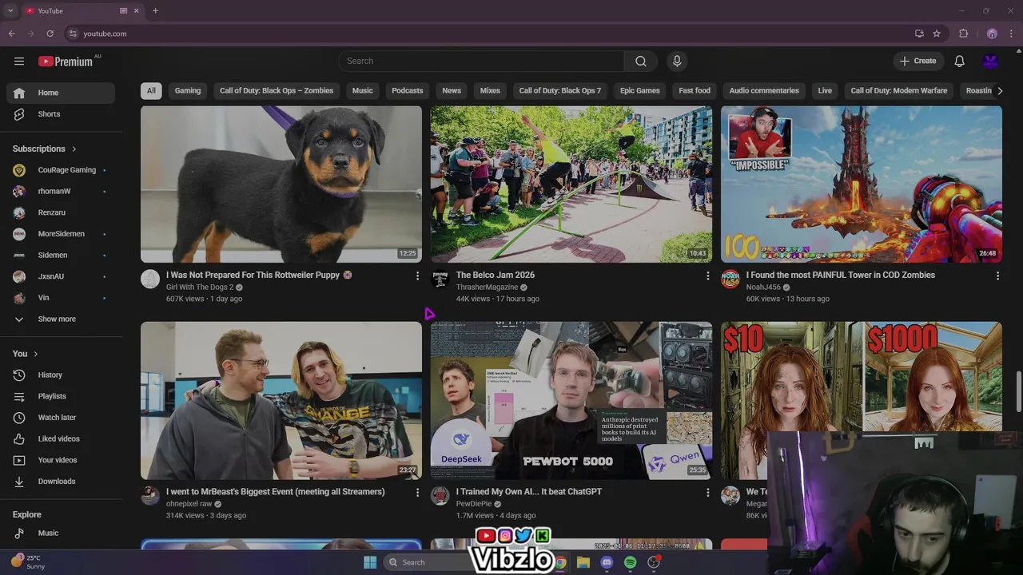Show more category chips with right arrow

pos(1000,91)
